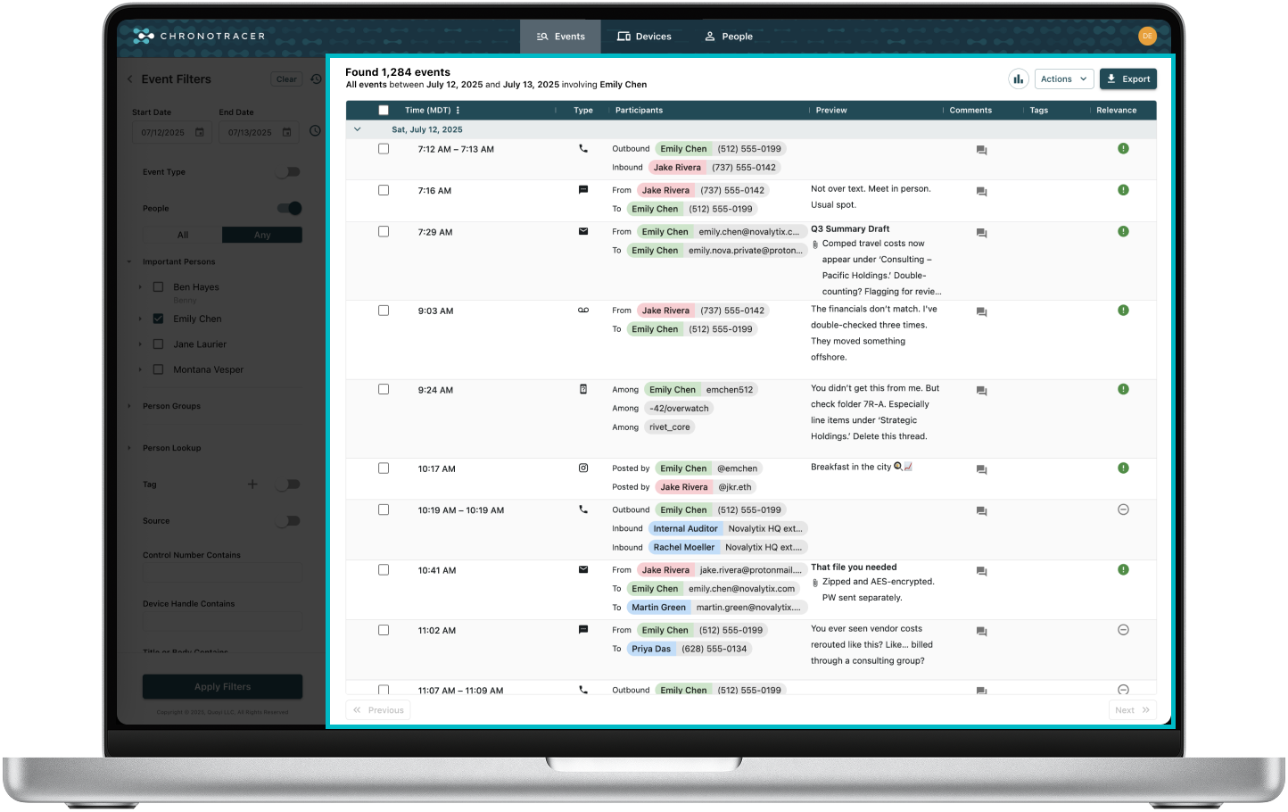1288x812 pixels.
Task: Click the Clear filters button
Action: pyautogui.click(x=286, y=79)
